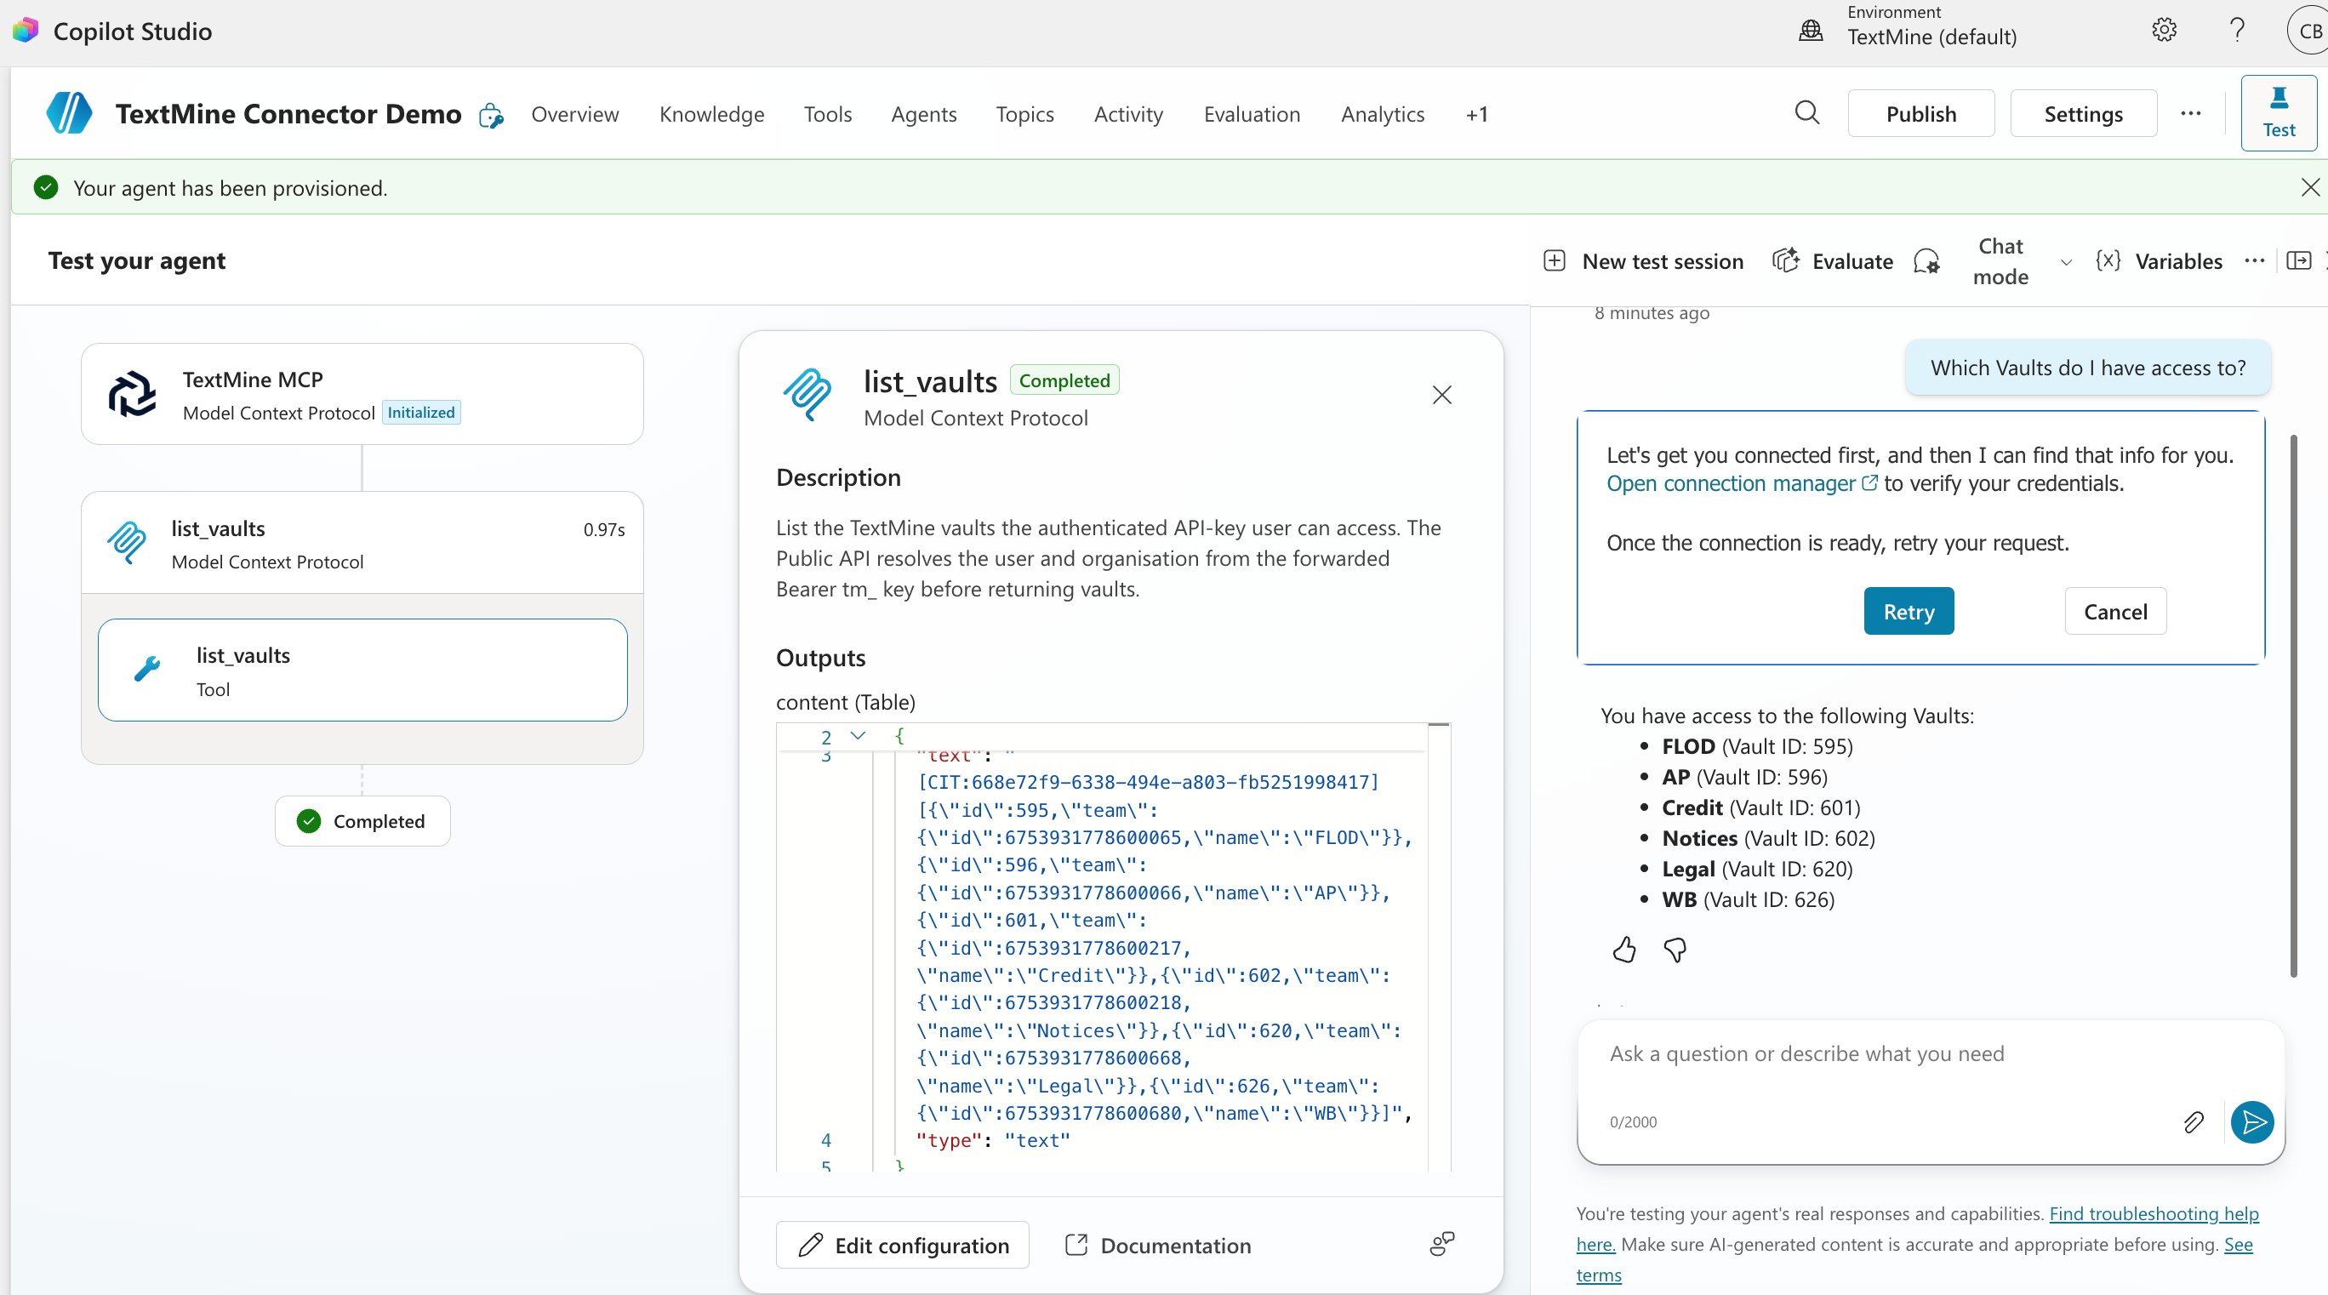Open the Variables panel
The image size is (2328, 1295).
[2158, 261]
